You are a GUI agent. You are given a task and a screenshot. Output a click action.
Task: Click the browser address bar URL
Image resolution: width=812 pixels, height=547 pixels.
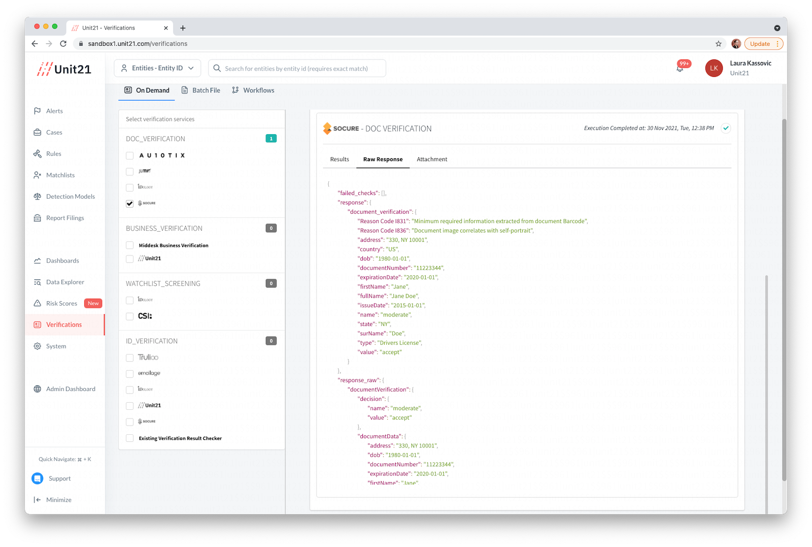138,44
